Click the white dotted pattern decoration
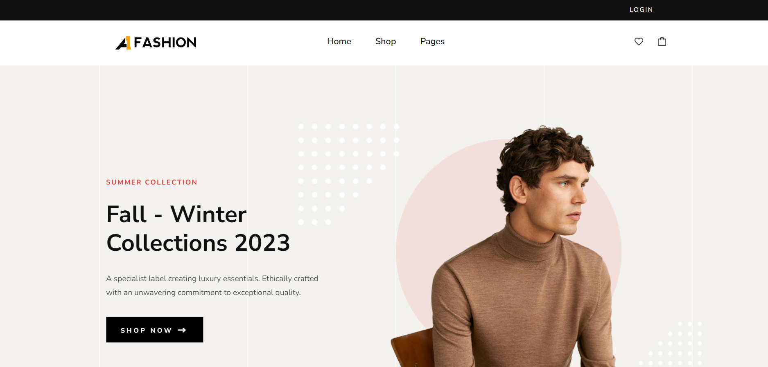The width and height of the screenshot is (768, 367). click(x=348, y=174)
